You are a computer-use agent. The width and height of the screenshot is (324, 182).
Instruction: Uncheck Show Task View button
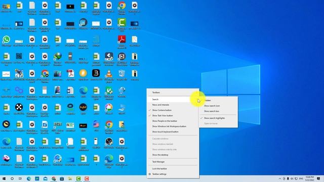tap(173, 116)
